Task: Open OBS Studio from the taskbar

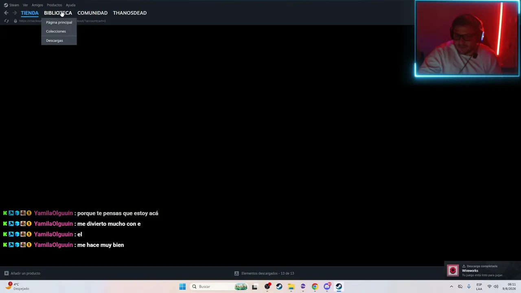Action: [x=267, y=286]
